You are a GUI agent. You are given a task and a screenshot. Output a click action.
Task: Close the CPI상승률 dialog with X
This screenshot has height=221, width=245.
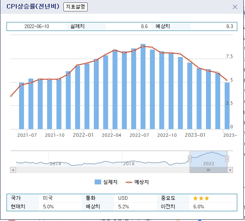235,7
